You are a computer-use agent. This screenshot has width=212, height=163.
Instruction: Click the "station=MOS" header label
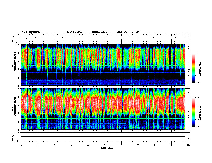(100, 32)
